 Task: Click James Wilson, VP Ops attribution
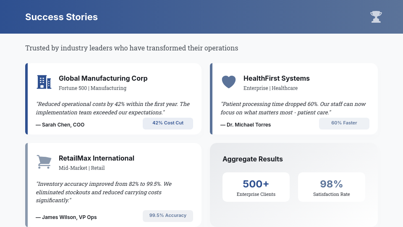coord(66,217)
